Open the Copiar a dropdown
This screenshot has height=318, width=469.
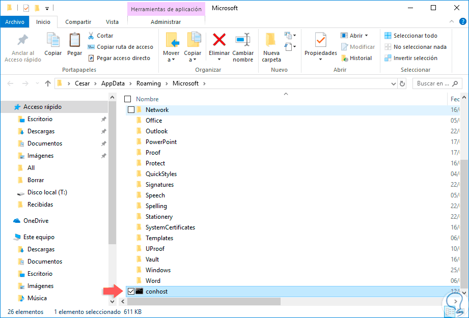click(x=192, y=56)
